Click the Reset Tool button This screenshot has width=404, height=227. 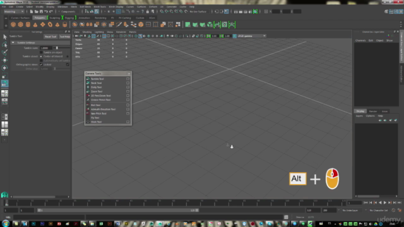pos(50,37)
